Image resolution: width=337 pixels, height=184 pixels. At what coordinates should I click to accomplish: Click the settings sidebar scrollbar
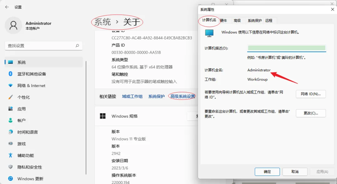(86, 118)
